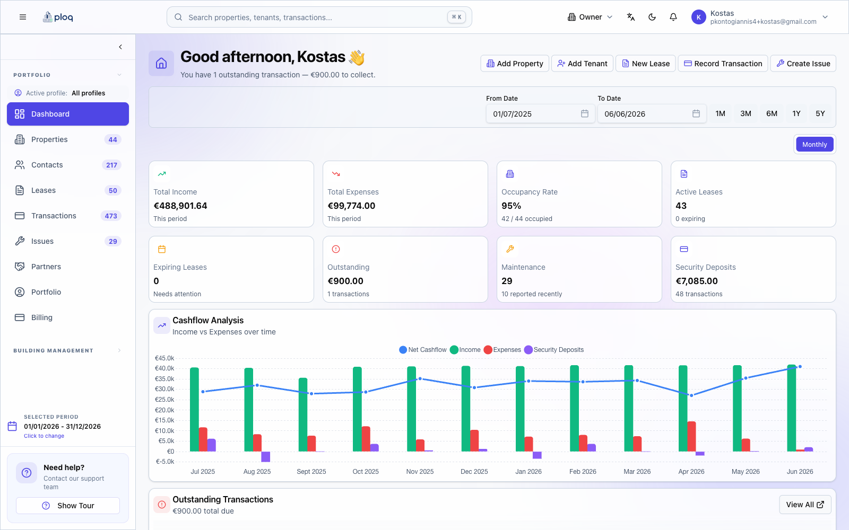Click the Outstanding Transactions alert icon
The width and height of the screenshot is (849, 530).
(162, 505)
